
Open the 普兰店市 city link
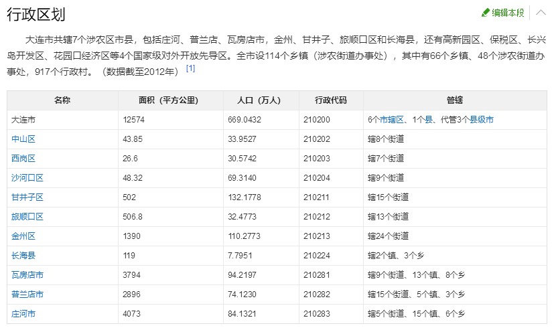click(27, 295)
